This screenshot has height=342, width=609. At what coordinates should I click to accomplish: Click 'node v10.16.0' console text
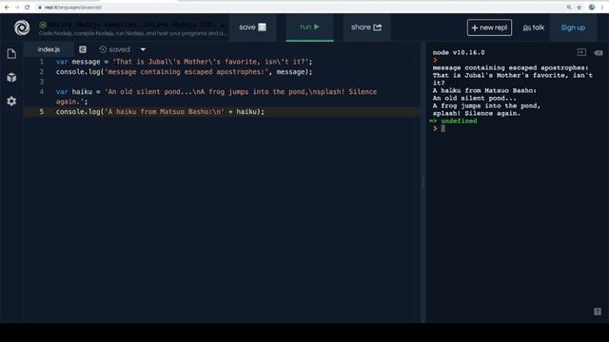pos(459,52)
